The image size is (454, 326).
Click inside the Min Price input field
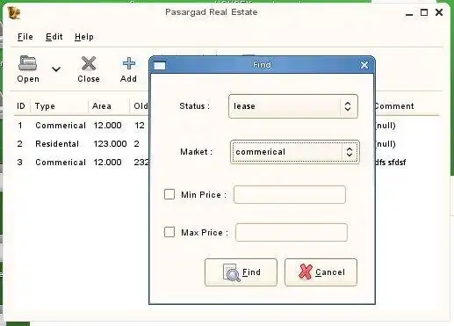[x=290, y=194]
